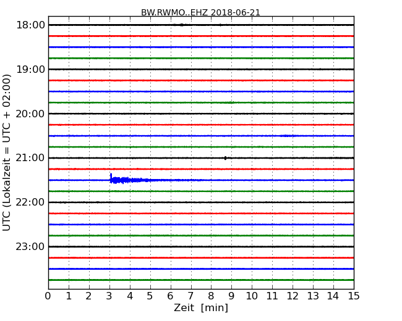Viewport: 402px width, 321px height.
Task: Click the "20:00" y-axis time label
Action: click(x=30, y=114)
